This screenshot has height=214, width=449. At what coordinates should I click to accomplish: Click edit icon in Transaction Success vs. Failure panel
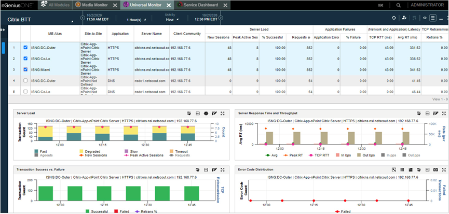(214, 169)
